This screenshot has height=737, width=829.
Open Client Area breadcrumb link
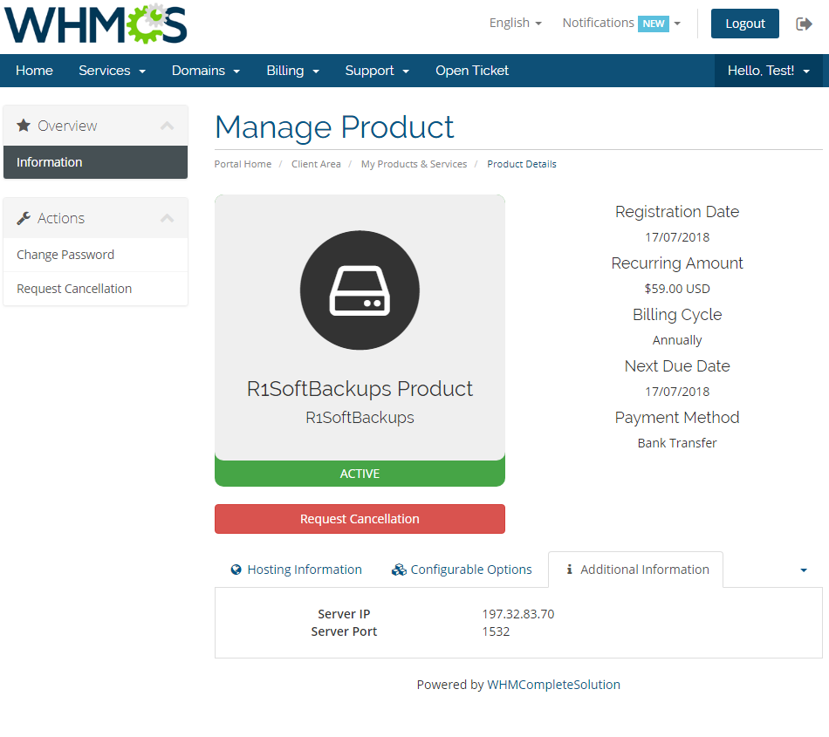[316, 164]
